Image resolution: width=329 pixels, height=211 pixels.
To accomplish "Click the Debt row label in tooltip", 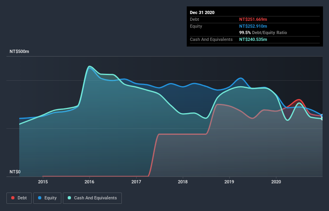I will 194,19.
